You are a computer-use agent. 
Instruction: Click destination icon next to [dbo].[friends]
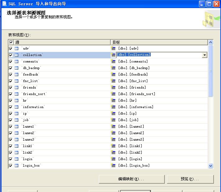[113, 88]
